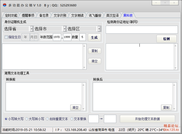Click the red app logo icon

point(5,5)
